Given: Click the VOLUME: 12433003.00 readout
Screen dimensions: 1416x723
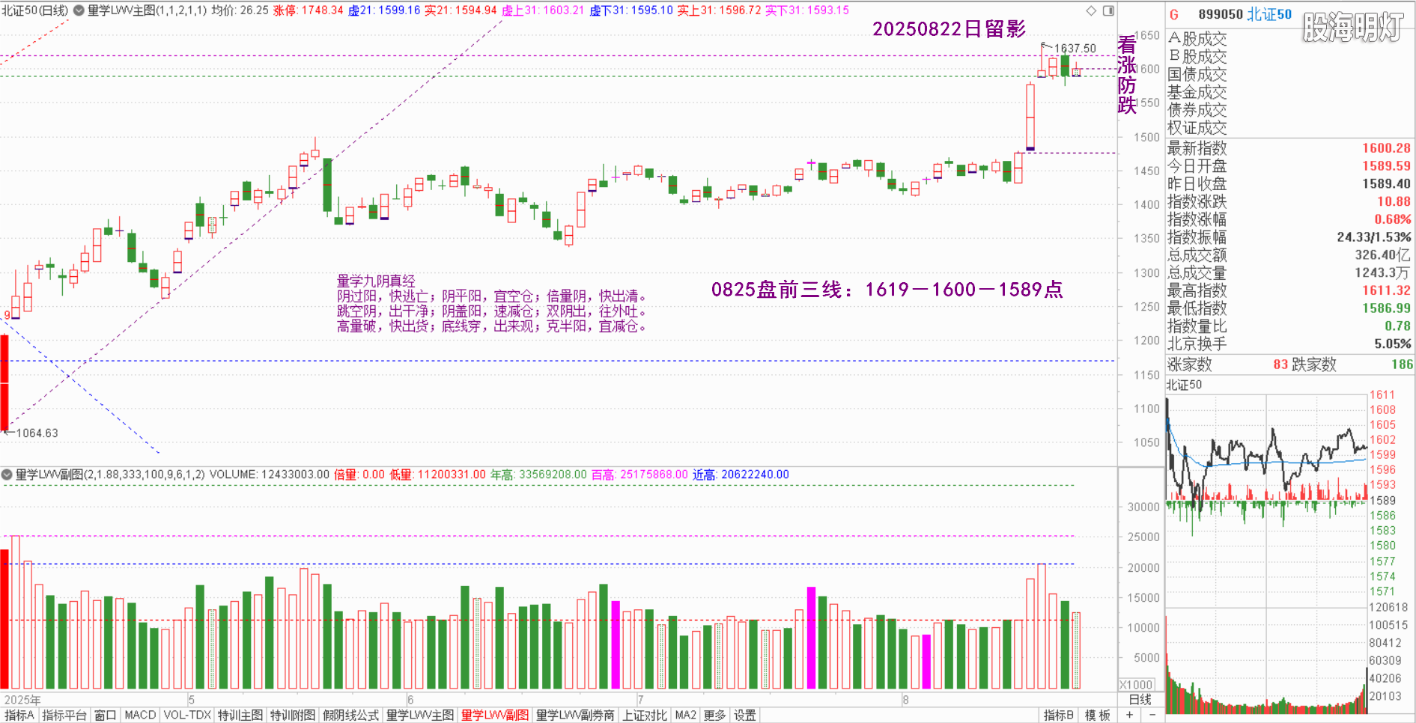Looking at the screenshot, I should tap(269, 475).
